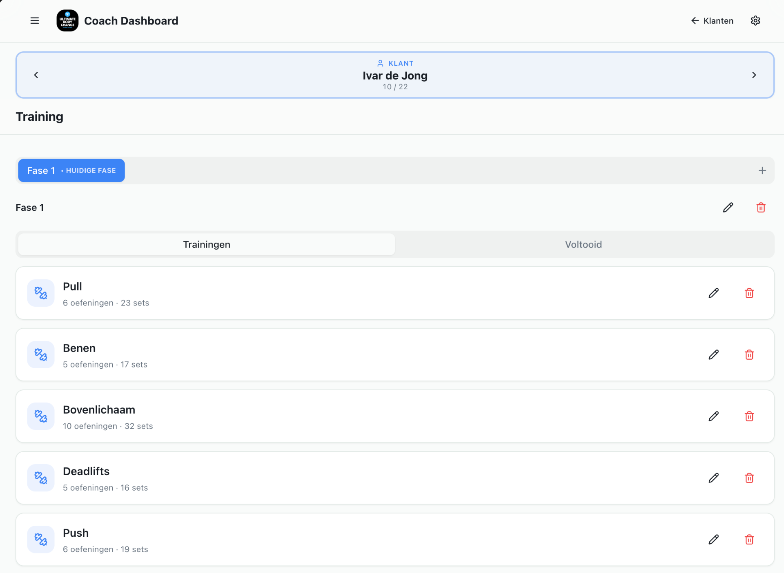Open settings via gear icon
Viewport: 784px width, 573px height.
tap(755, 21)
